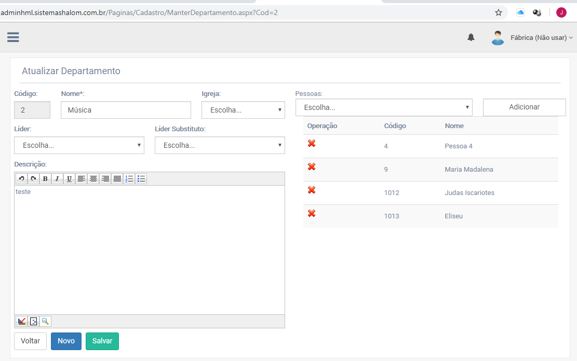This screenshot has width=577, height=361.
Task: Expand the Pessoas selection dropdown
Action: point(384,108)
